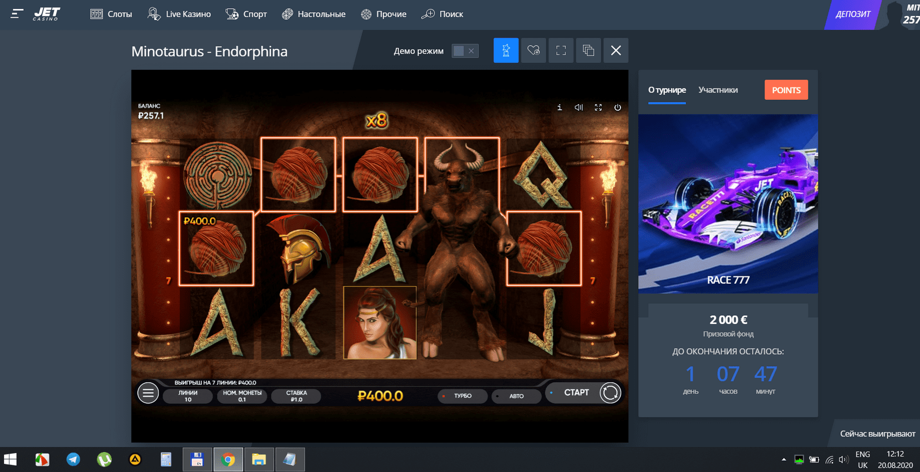Turn on the АВТО spin toggle
The width and height of the screenshot is (920, 472).
[516, 396]
